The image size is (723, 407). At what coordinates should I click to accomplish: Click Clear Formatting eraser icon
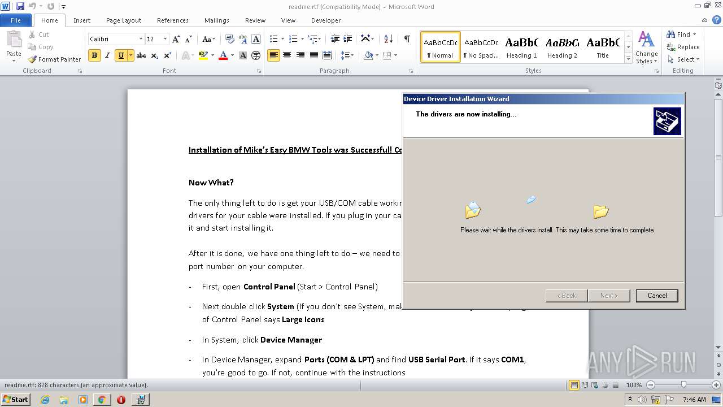coord(229,39)
